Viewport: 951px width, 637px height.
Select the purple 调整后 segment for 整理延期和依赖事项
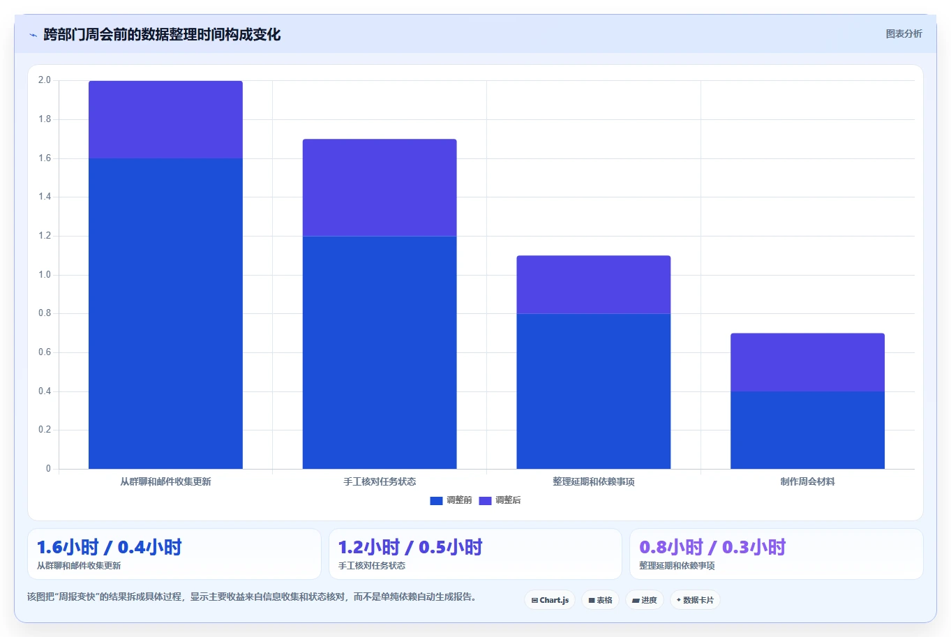click(594, 285)
